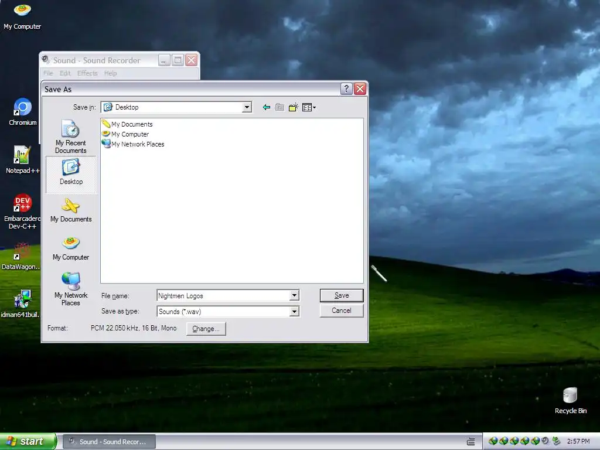The image size is (600, 450).
Task: Open Help menu in Sound Recorder
Action: click(111, 73)
